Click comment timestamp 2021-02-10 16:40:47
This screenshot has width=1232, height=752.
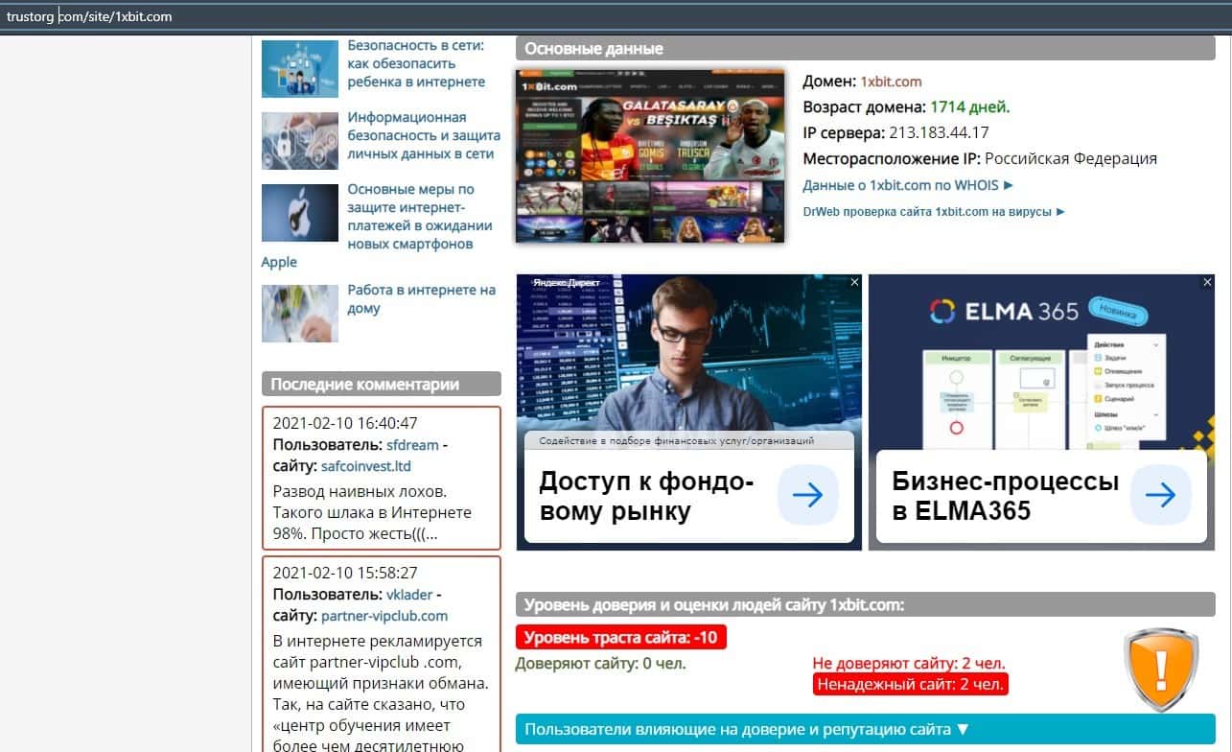point(345,423)
